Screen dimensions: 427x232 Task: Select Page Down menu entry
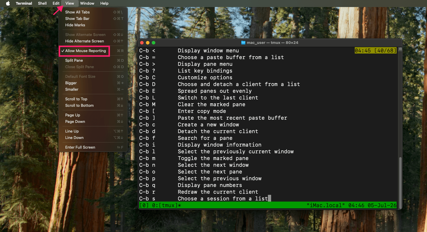click(93, 122)
